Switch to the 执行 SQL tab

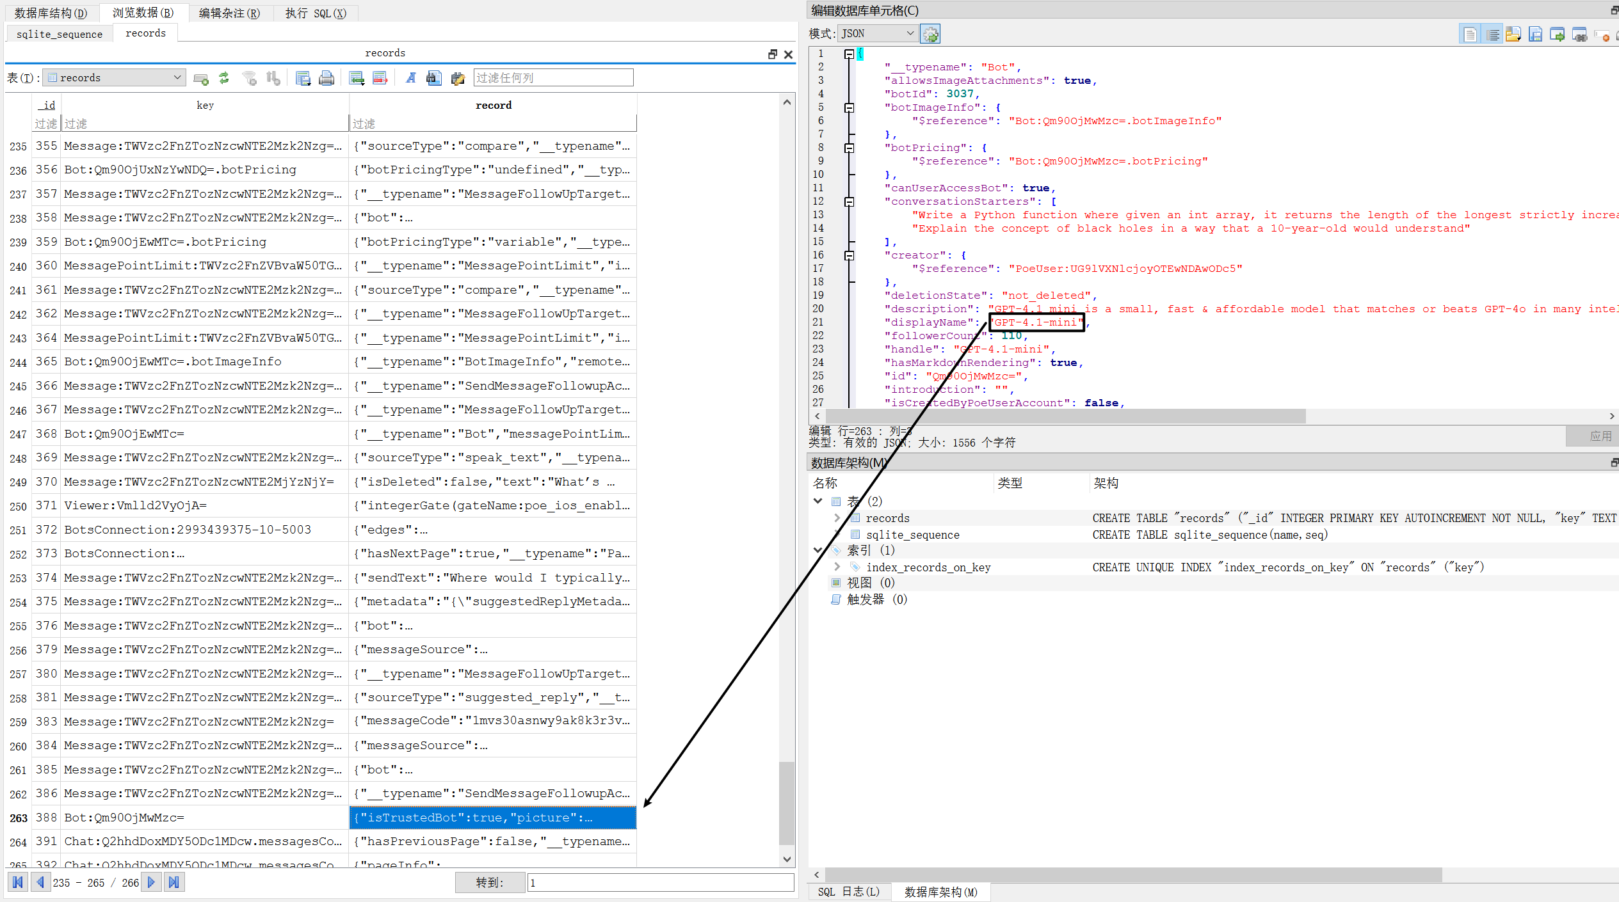(x=316, y=13)
